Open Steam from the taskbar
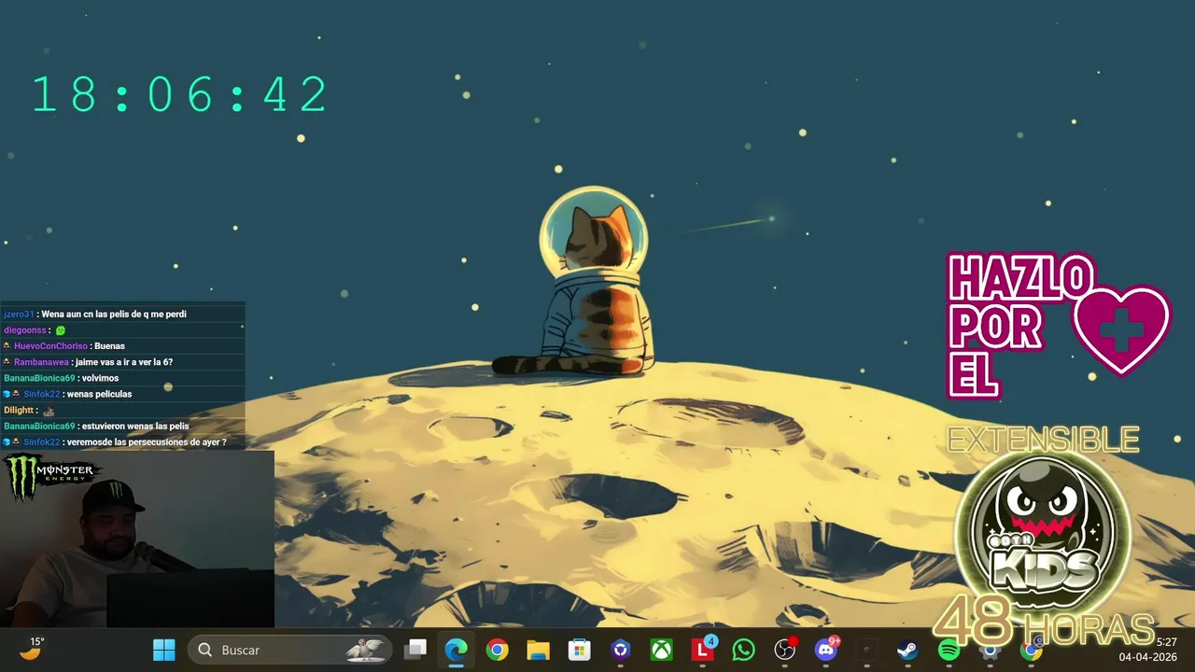1195x672 pixels. (x=907, y=650)
